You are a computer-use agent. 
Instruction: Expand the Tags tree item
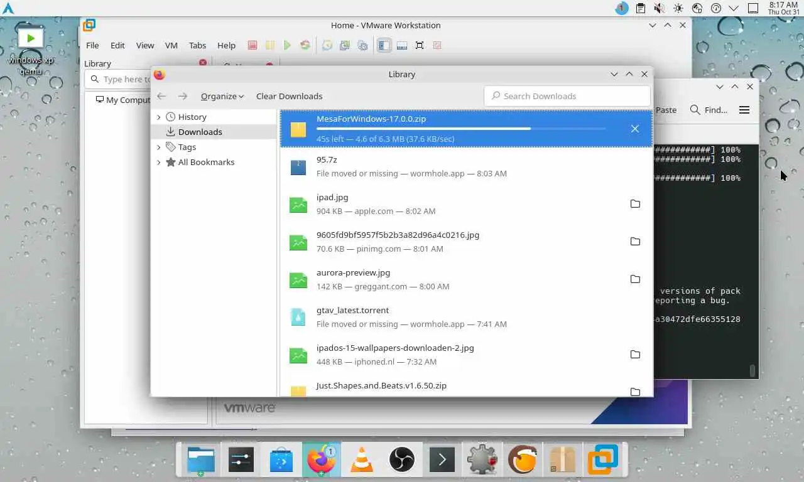158,147
